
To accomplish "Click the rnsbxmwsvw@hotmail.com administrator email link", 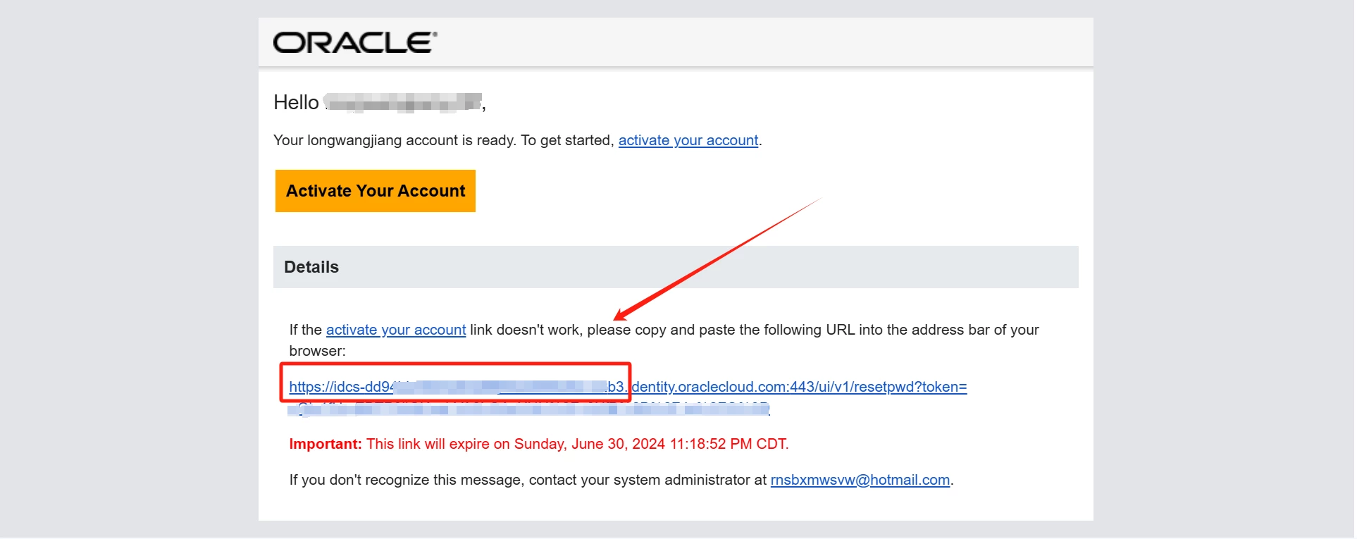I will [860, 480].
